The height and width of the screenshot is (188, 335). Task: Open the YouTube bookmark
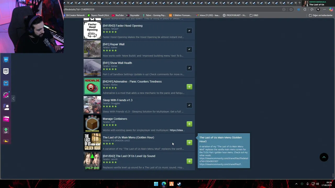(x=118, y=15)
